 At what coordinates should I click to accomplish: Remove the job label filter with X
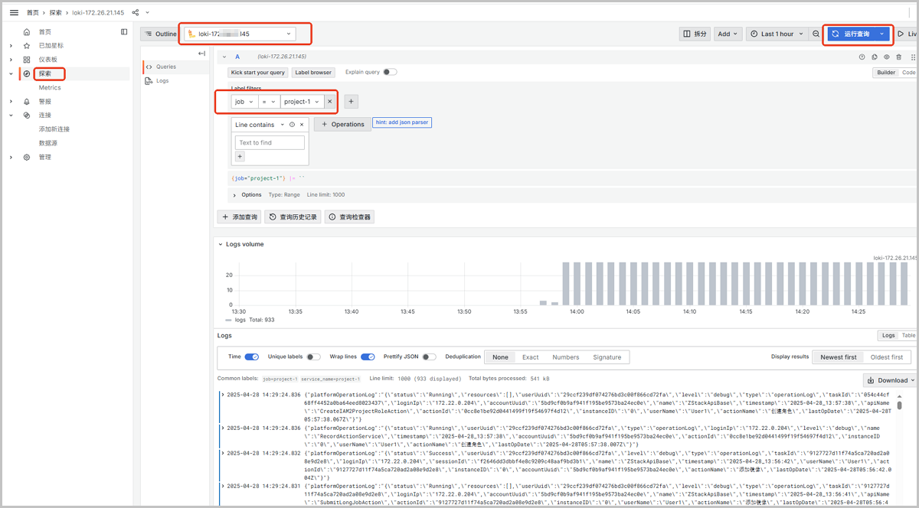[x=330, y=102]
